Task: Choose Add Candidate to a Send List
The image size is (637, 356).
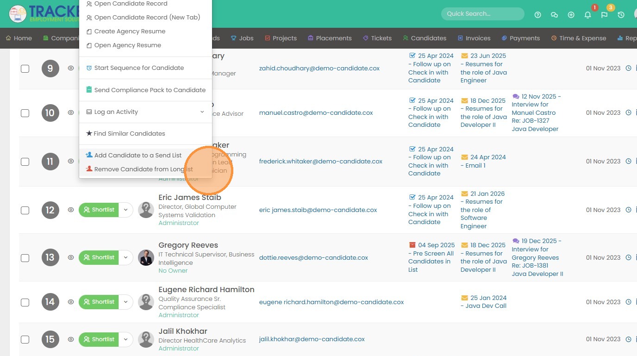Action: [x=146, y=156]
